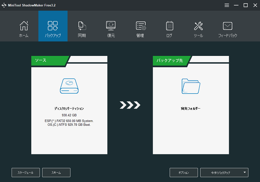This screenshot has width=260, height=182.
Task: Click the MiniTool ShadowMaker logo icon
Action: click(4, 5)
